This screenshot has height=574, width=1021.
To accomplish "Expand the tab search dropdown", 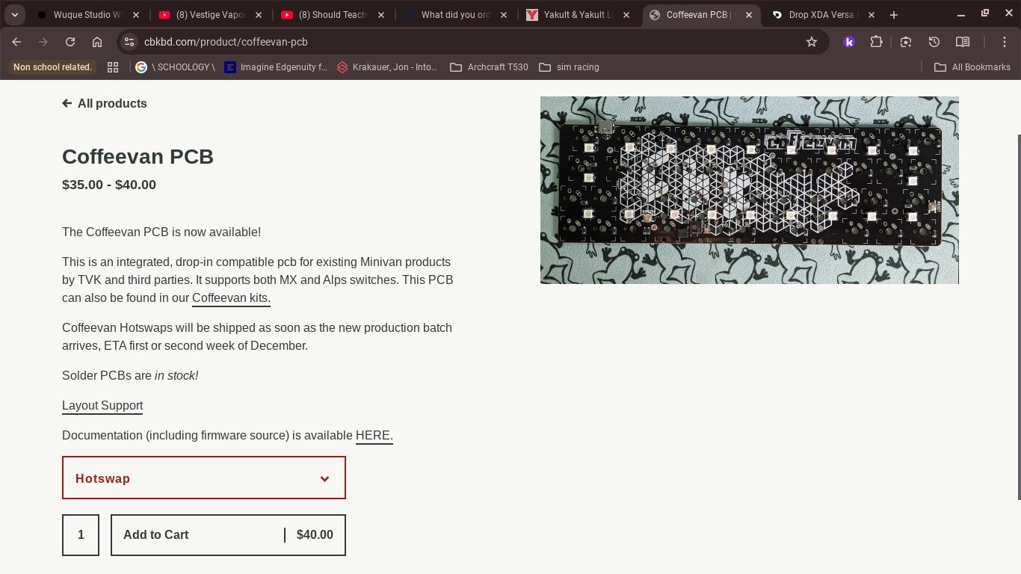I will (15, 15).
